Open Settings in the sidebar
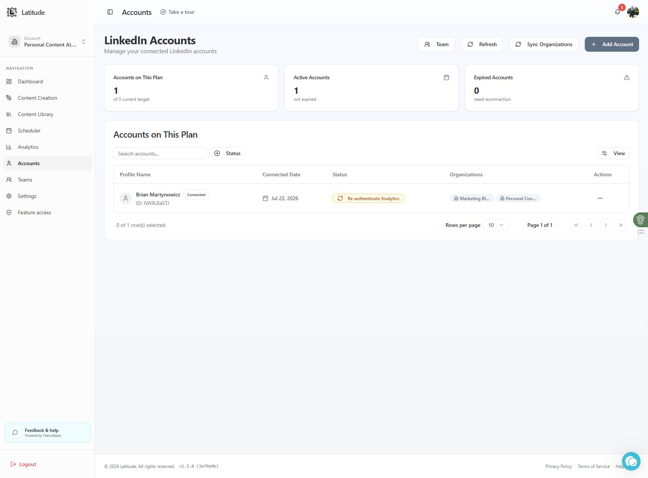The height and width of the screenshot is (478, 648). click(x=48, y=196)
